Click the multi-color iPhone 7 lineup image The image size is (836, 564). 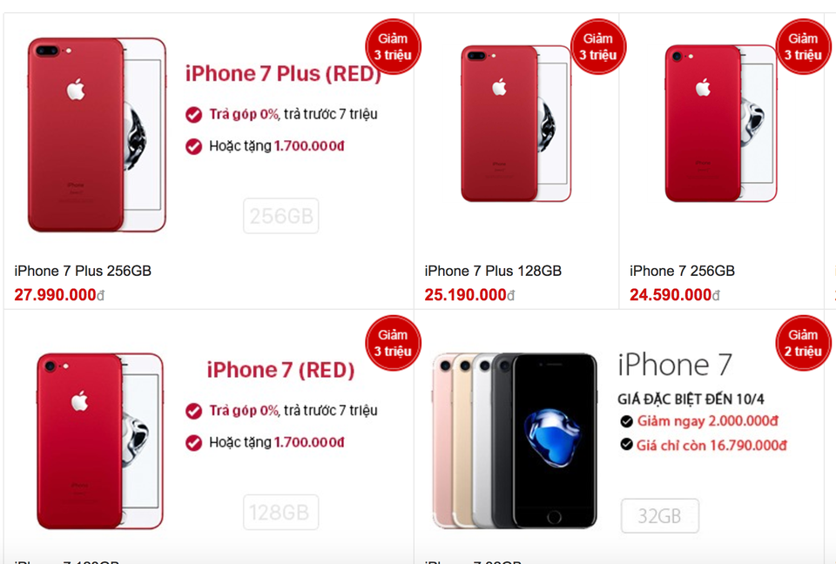click(515, 440)
